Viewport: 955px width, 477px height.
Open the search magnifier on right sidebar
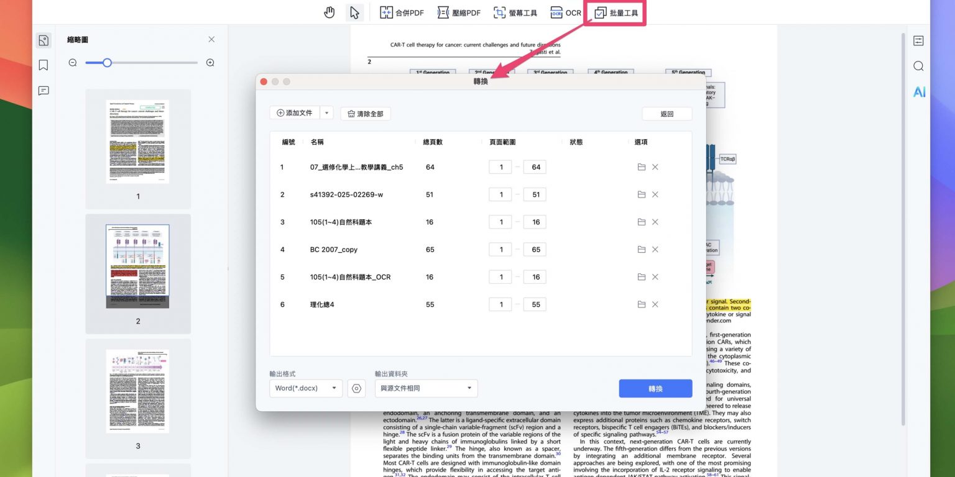pos(918,66)
